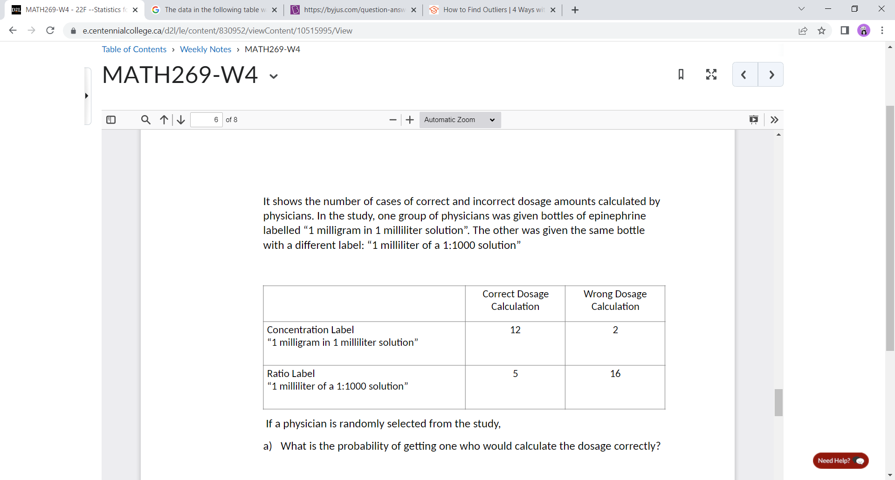Open the Chrome browser profile menu

point(864,31)
